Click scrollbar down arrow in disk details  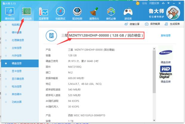(x=154, y=120)
